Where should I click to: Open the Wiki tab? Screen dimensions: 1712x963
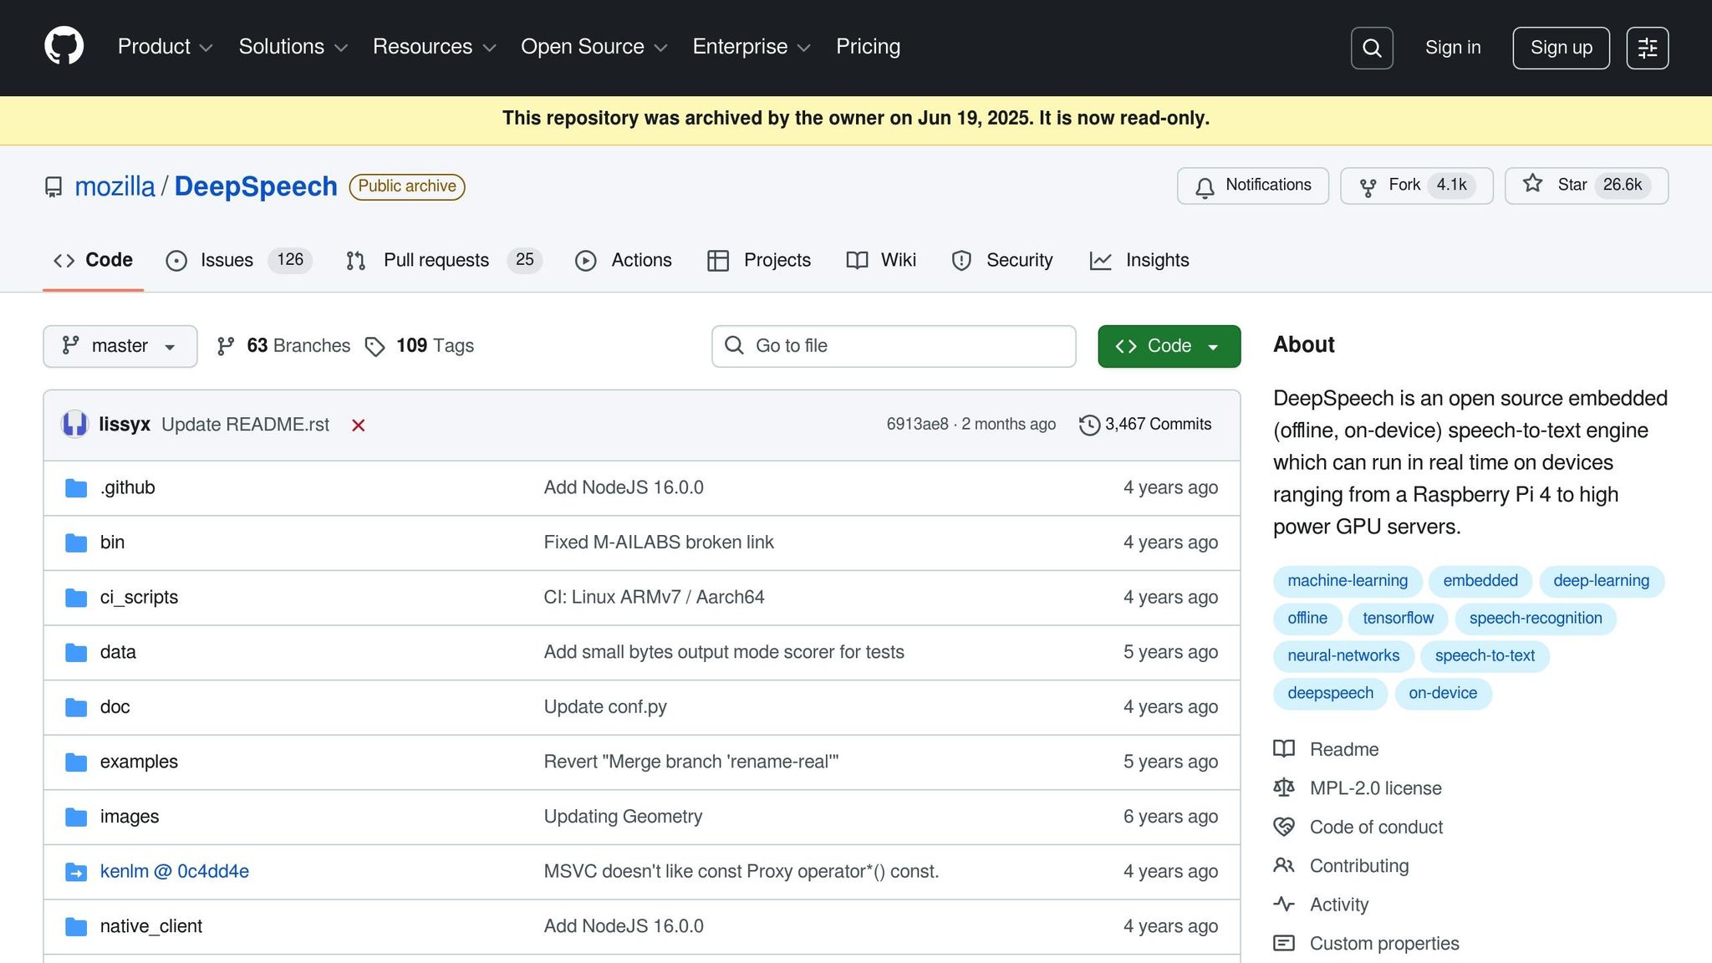(x=881, y=261)
